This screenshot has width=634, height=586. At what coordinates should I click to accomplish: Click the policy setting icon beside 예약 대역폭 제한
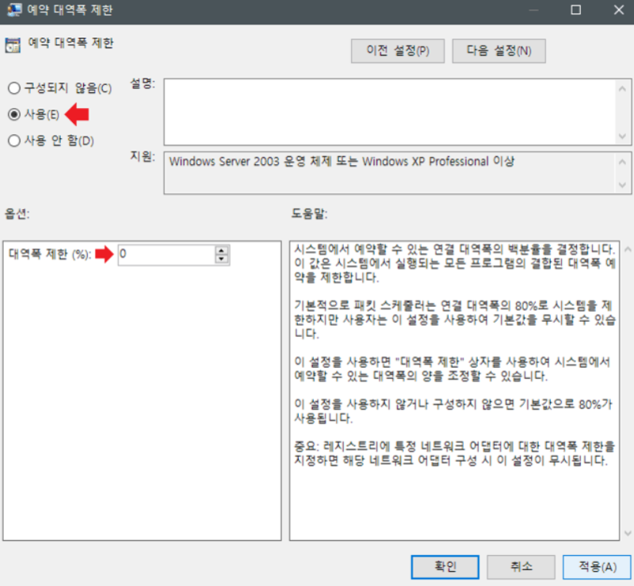tap(13, 45)
